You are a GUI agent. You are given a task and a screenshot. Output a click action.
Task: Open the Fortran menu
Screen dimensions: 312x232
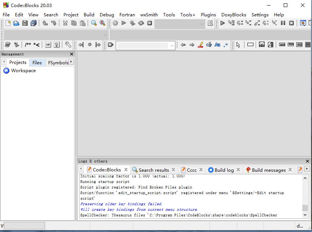tap(127, 14)
